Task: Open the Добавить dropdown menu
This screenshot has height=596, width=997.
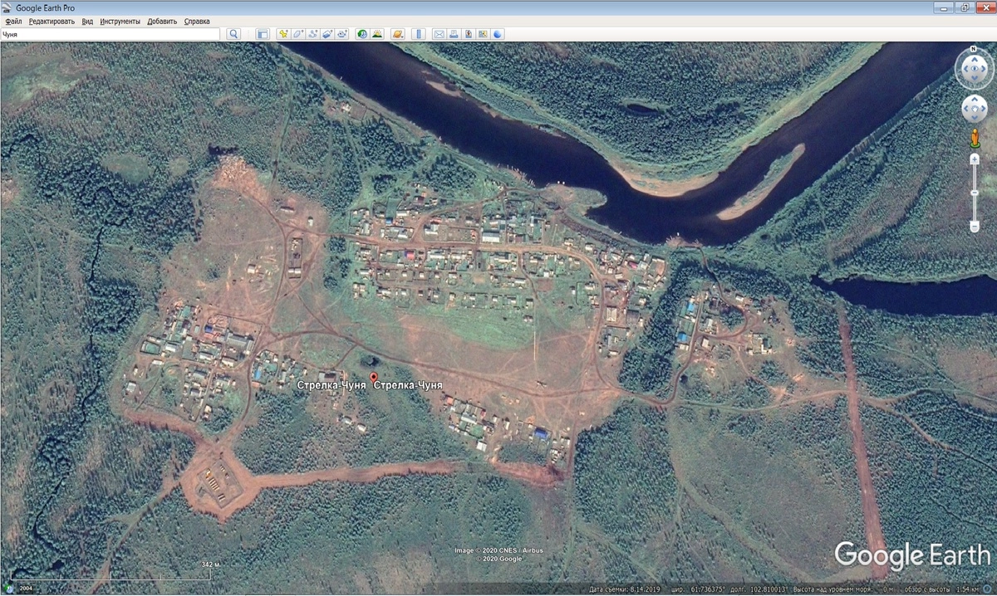Action: tap(162, 21)
